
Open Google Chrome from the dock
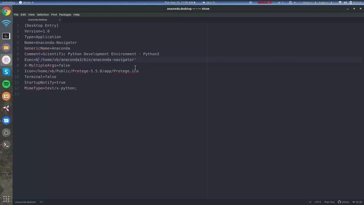point(6,11)
